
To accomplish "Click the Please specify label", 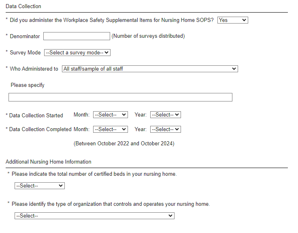I will pyautogui.click(x=28, y=85).
